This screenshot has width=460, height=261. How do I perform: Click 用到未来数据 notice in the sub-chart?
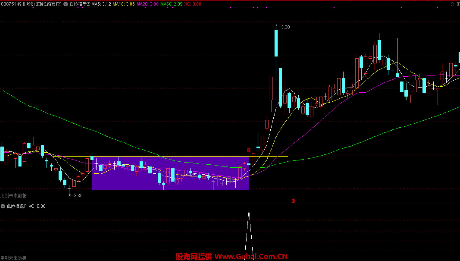click(14, 258)
